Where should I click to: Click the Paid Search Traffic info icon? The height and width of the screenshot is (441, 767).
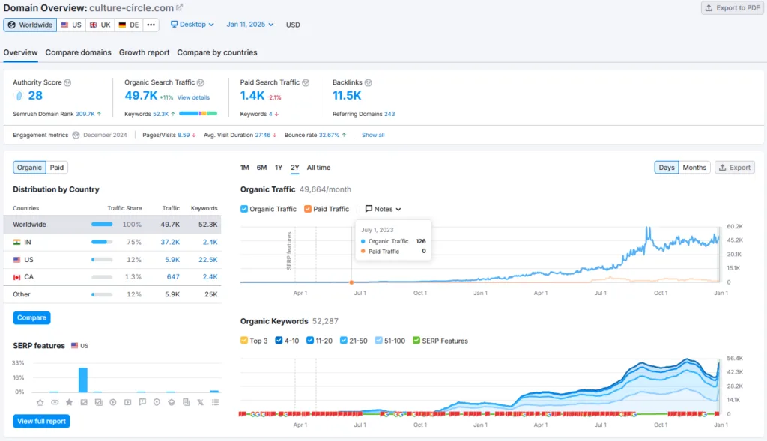[306, 82]
